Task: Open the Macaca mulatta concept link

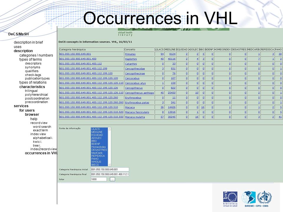Action: click(x=135, y=117)
